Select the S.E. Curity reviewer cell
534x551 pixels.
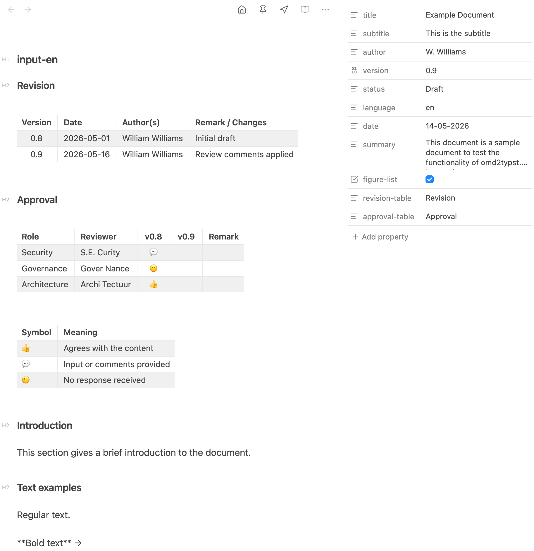tap(106, 252)
